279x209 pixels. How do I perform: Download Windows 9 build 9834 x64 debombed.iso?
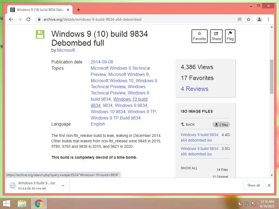[199, 137]
